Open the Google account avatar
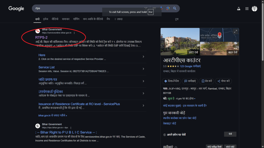 pyautogui.click(x=254, y=8)
